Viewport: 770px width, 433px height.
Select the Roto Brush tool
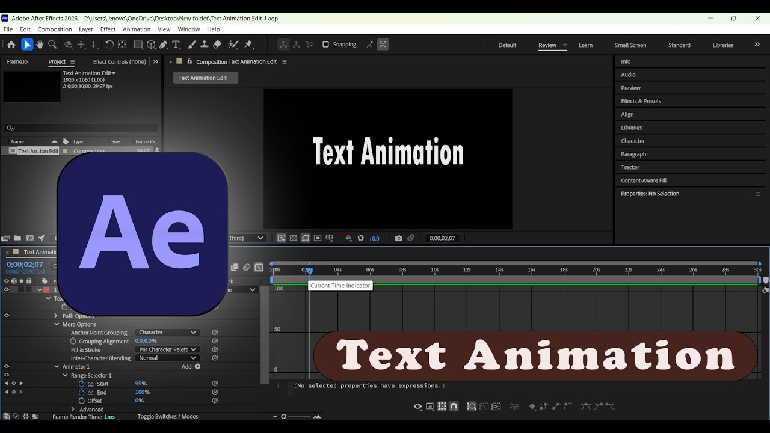point(233,45)
